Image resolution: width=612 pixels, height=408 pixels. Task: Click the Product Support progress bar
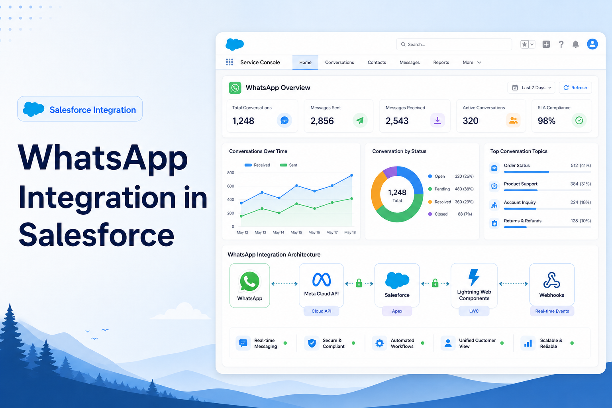(x=547, y=190)
